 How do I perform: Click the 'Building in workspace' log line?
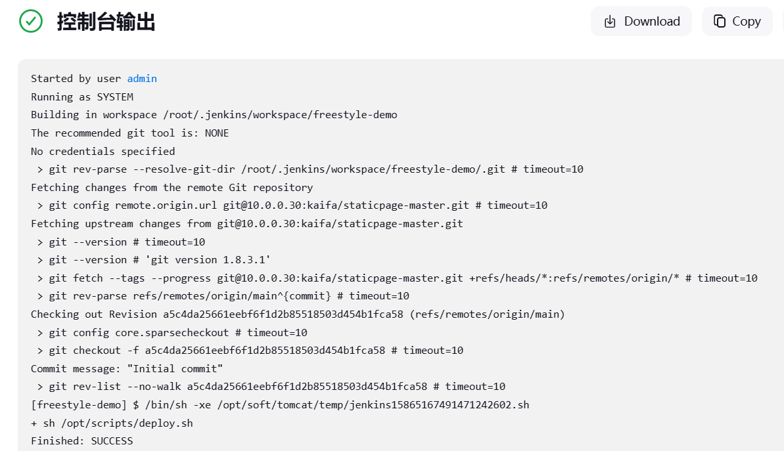(214, 115)
